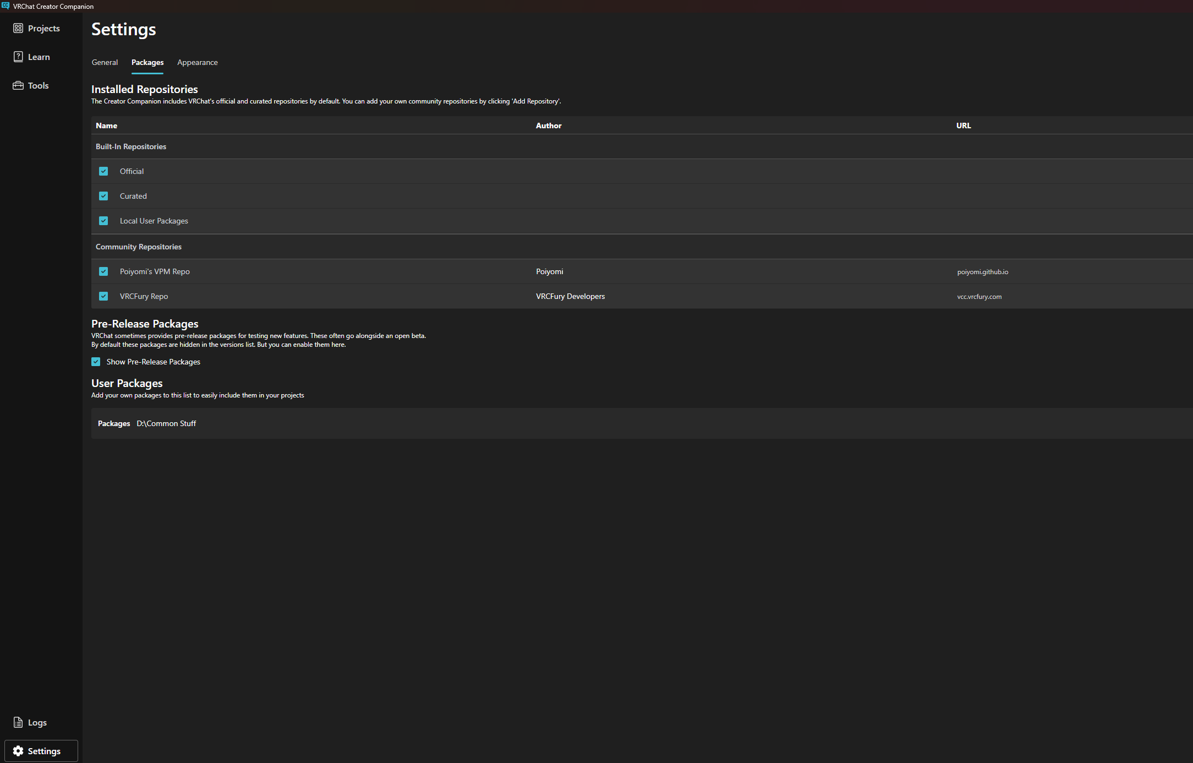Click the VRChat Creator Companion title icon
Image resolution: width=1193 pixels, height=763 pixels.
[6, 6]
